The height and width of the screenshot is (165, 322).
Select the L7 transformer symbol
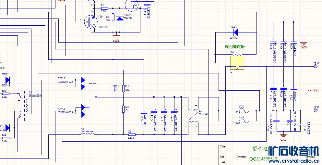(x=193, y=116)
